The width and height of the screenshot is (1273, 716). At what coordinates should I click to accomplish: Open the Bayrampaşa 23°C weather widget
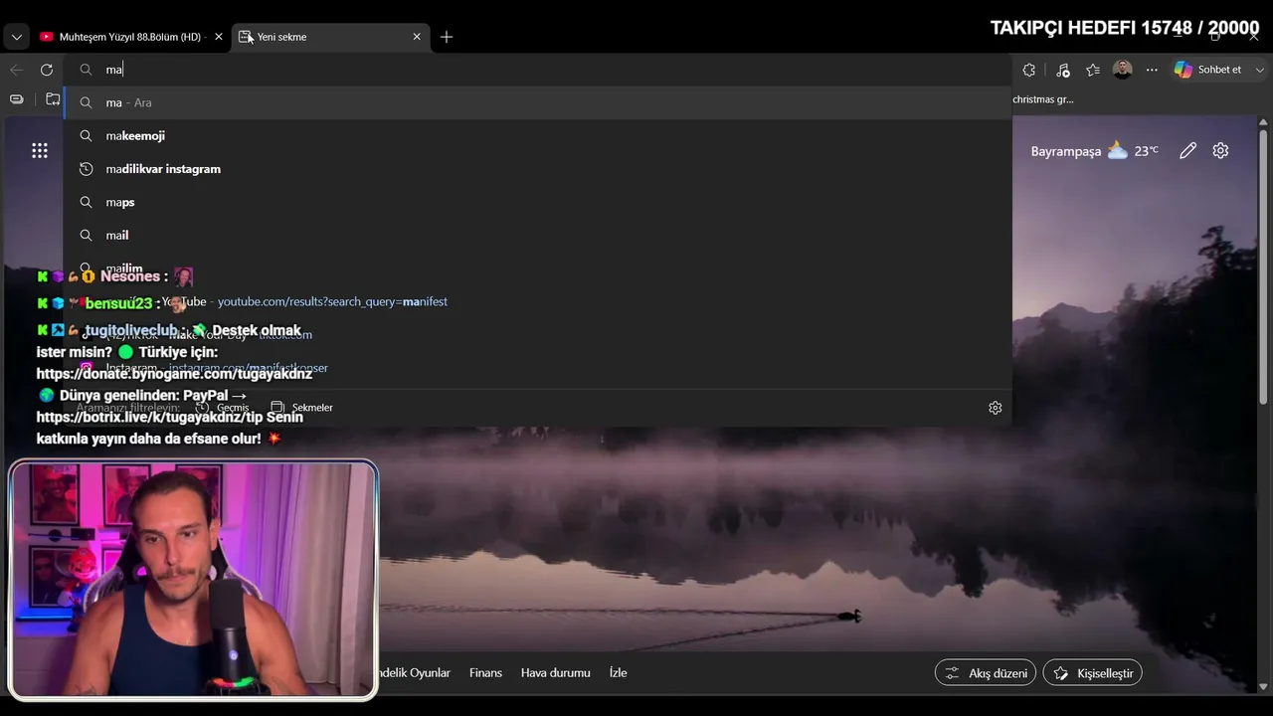[x=1094, y=151]
